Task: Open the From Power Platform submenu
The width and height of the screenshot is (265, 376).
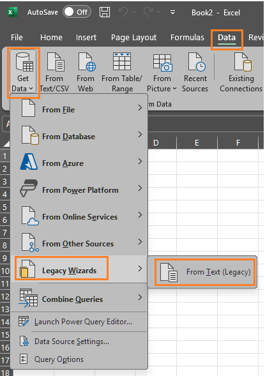Action: (x=79, y=190)
